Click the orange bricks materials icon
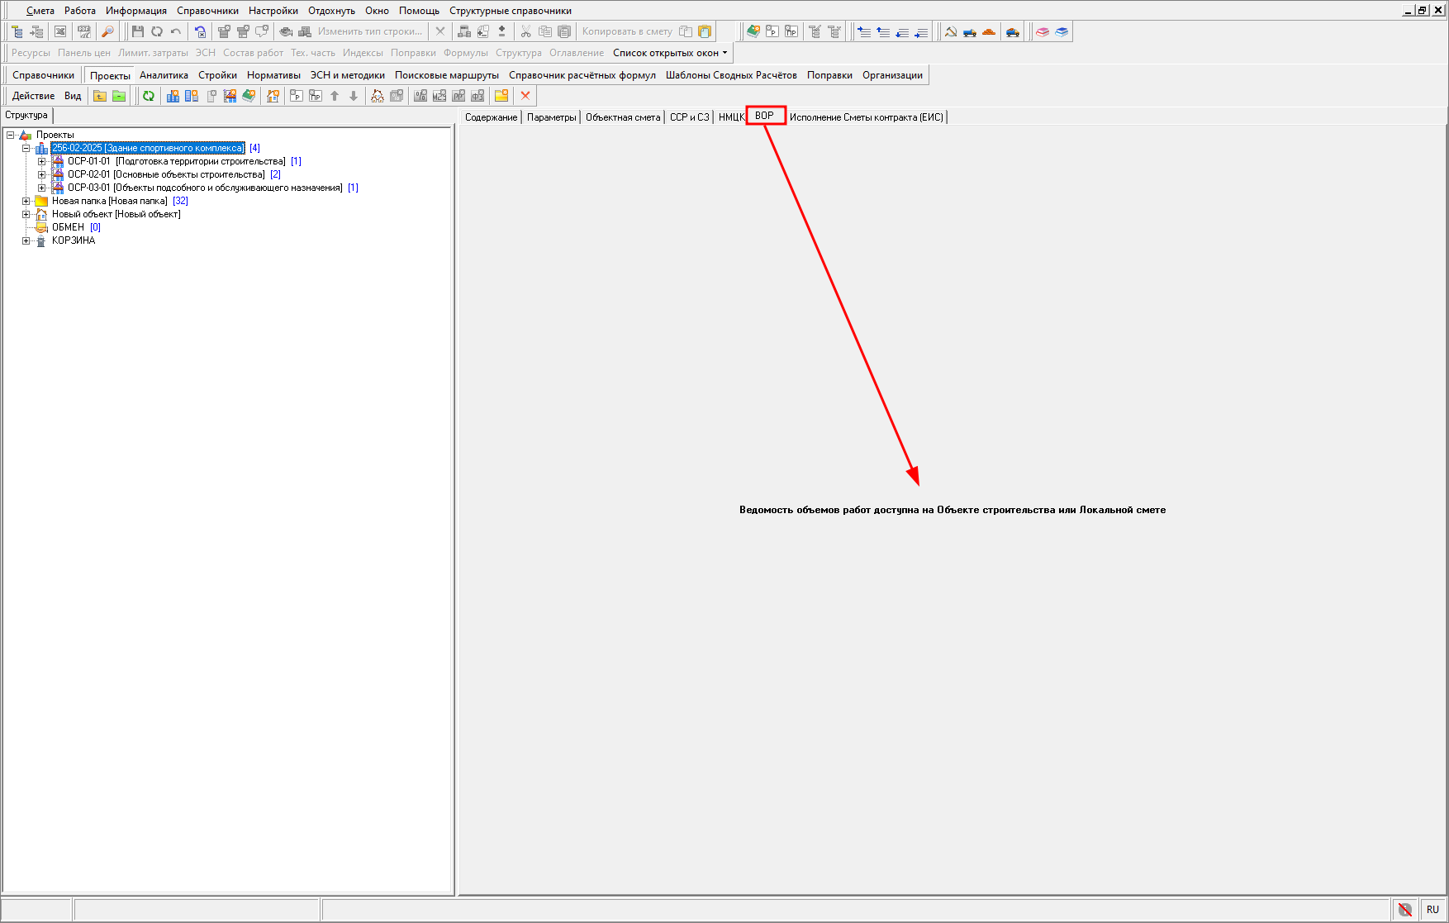1449x923 pixels. 989,31
